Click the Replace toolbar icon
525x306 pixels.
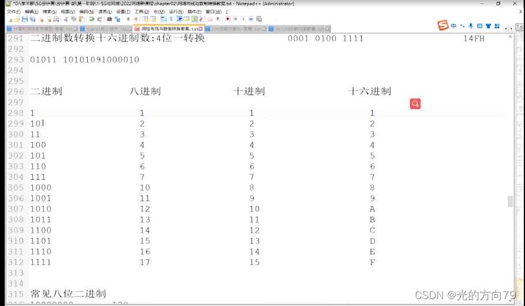click(117, 19)
